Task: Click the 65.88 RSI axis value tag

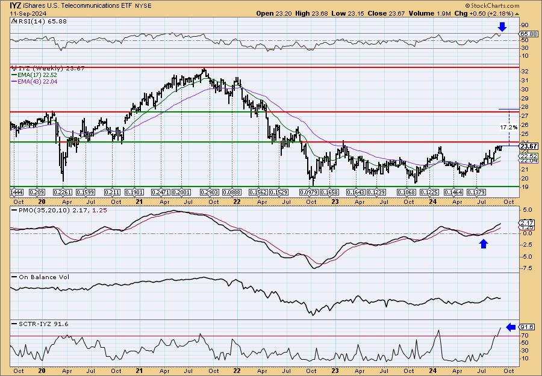Action: pyautogui.click(x=529, y=34)
